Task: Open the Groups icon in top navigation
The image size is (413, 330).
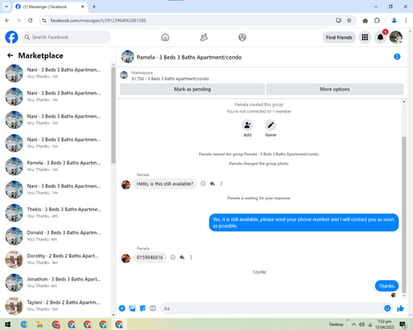Action: (x=242, y=37)
